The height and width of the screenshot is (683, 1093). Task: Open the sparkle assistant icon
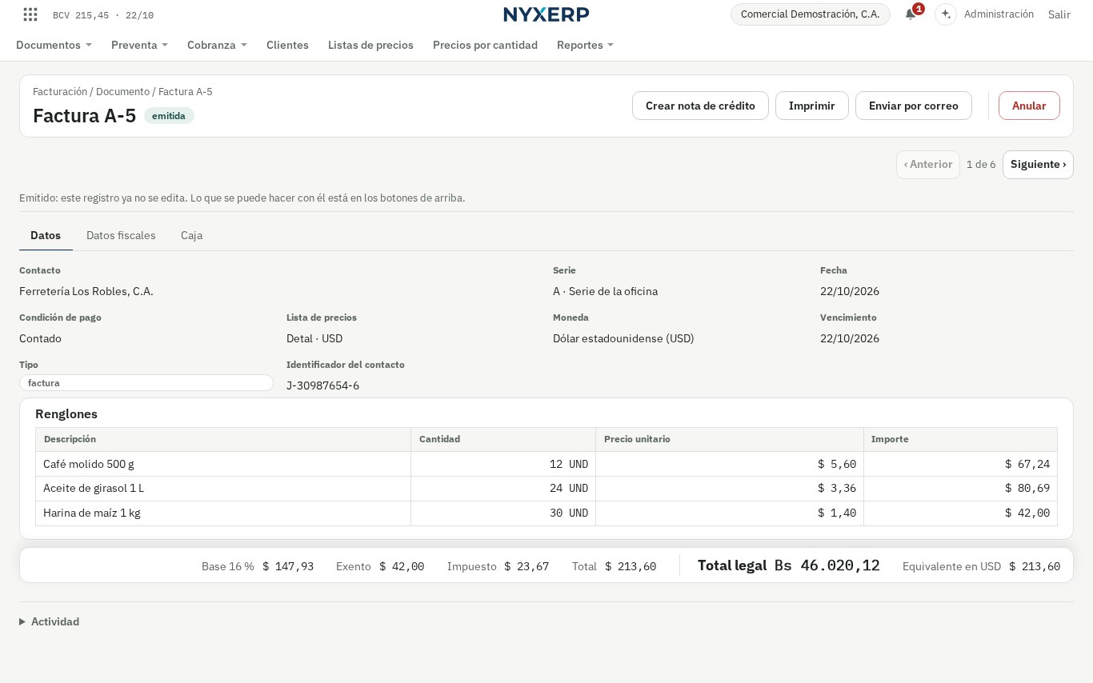click(946, 14)
